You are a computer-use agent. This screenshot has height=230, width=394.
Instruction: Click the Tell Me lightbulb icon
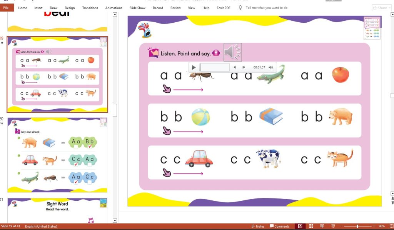pyautogui.click(x=240, y=7)
